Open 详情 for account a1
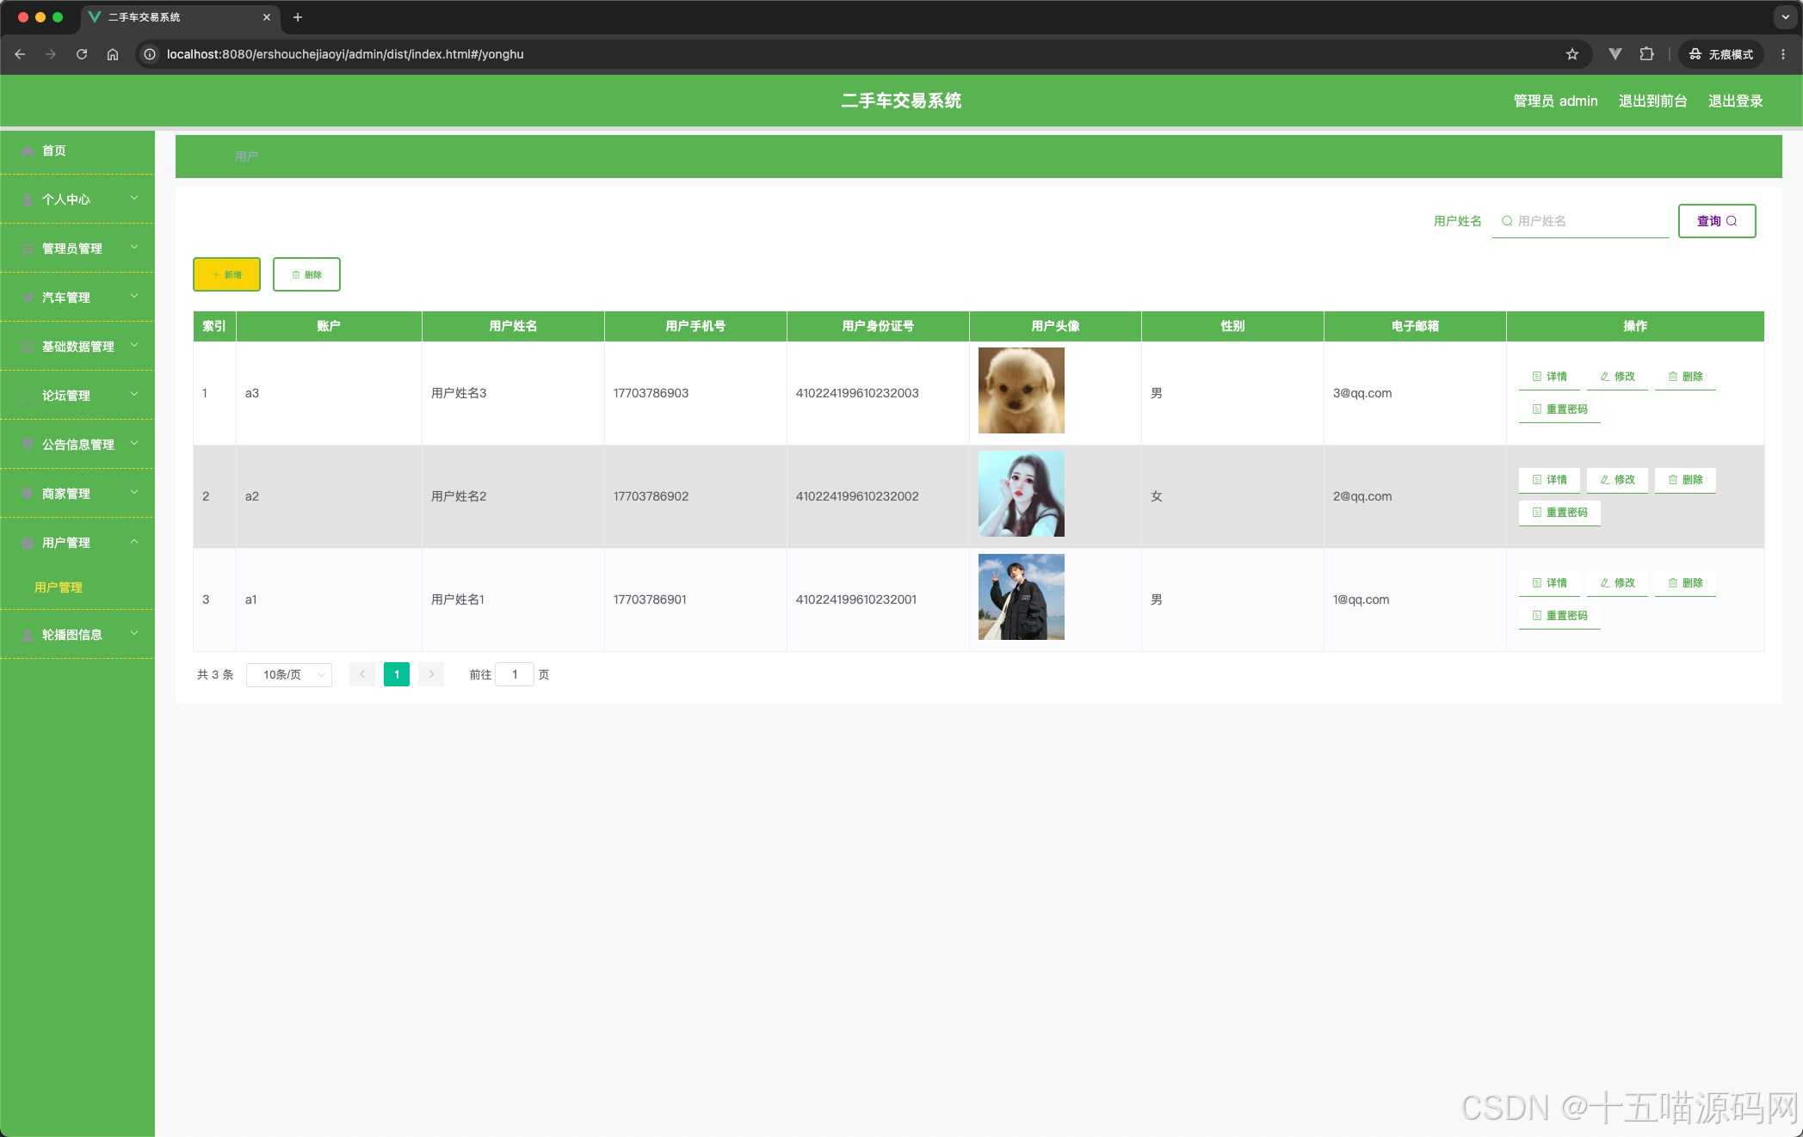 [x=1549, y=583]
